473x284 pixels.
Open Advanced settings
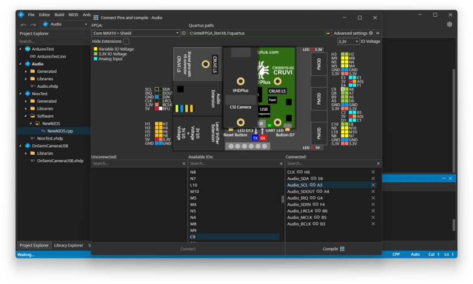pyautogui.click(x=353, y=33)
